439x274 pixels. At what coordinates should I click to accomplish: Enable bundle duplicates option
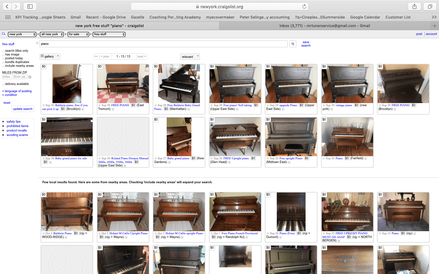click(3, 62)
